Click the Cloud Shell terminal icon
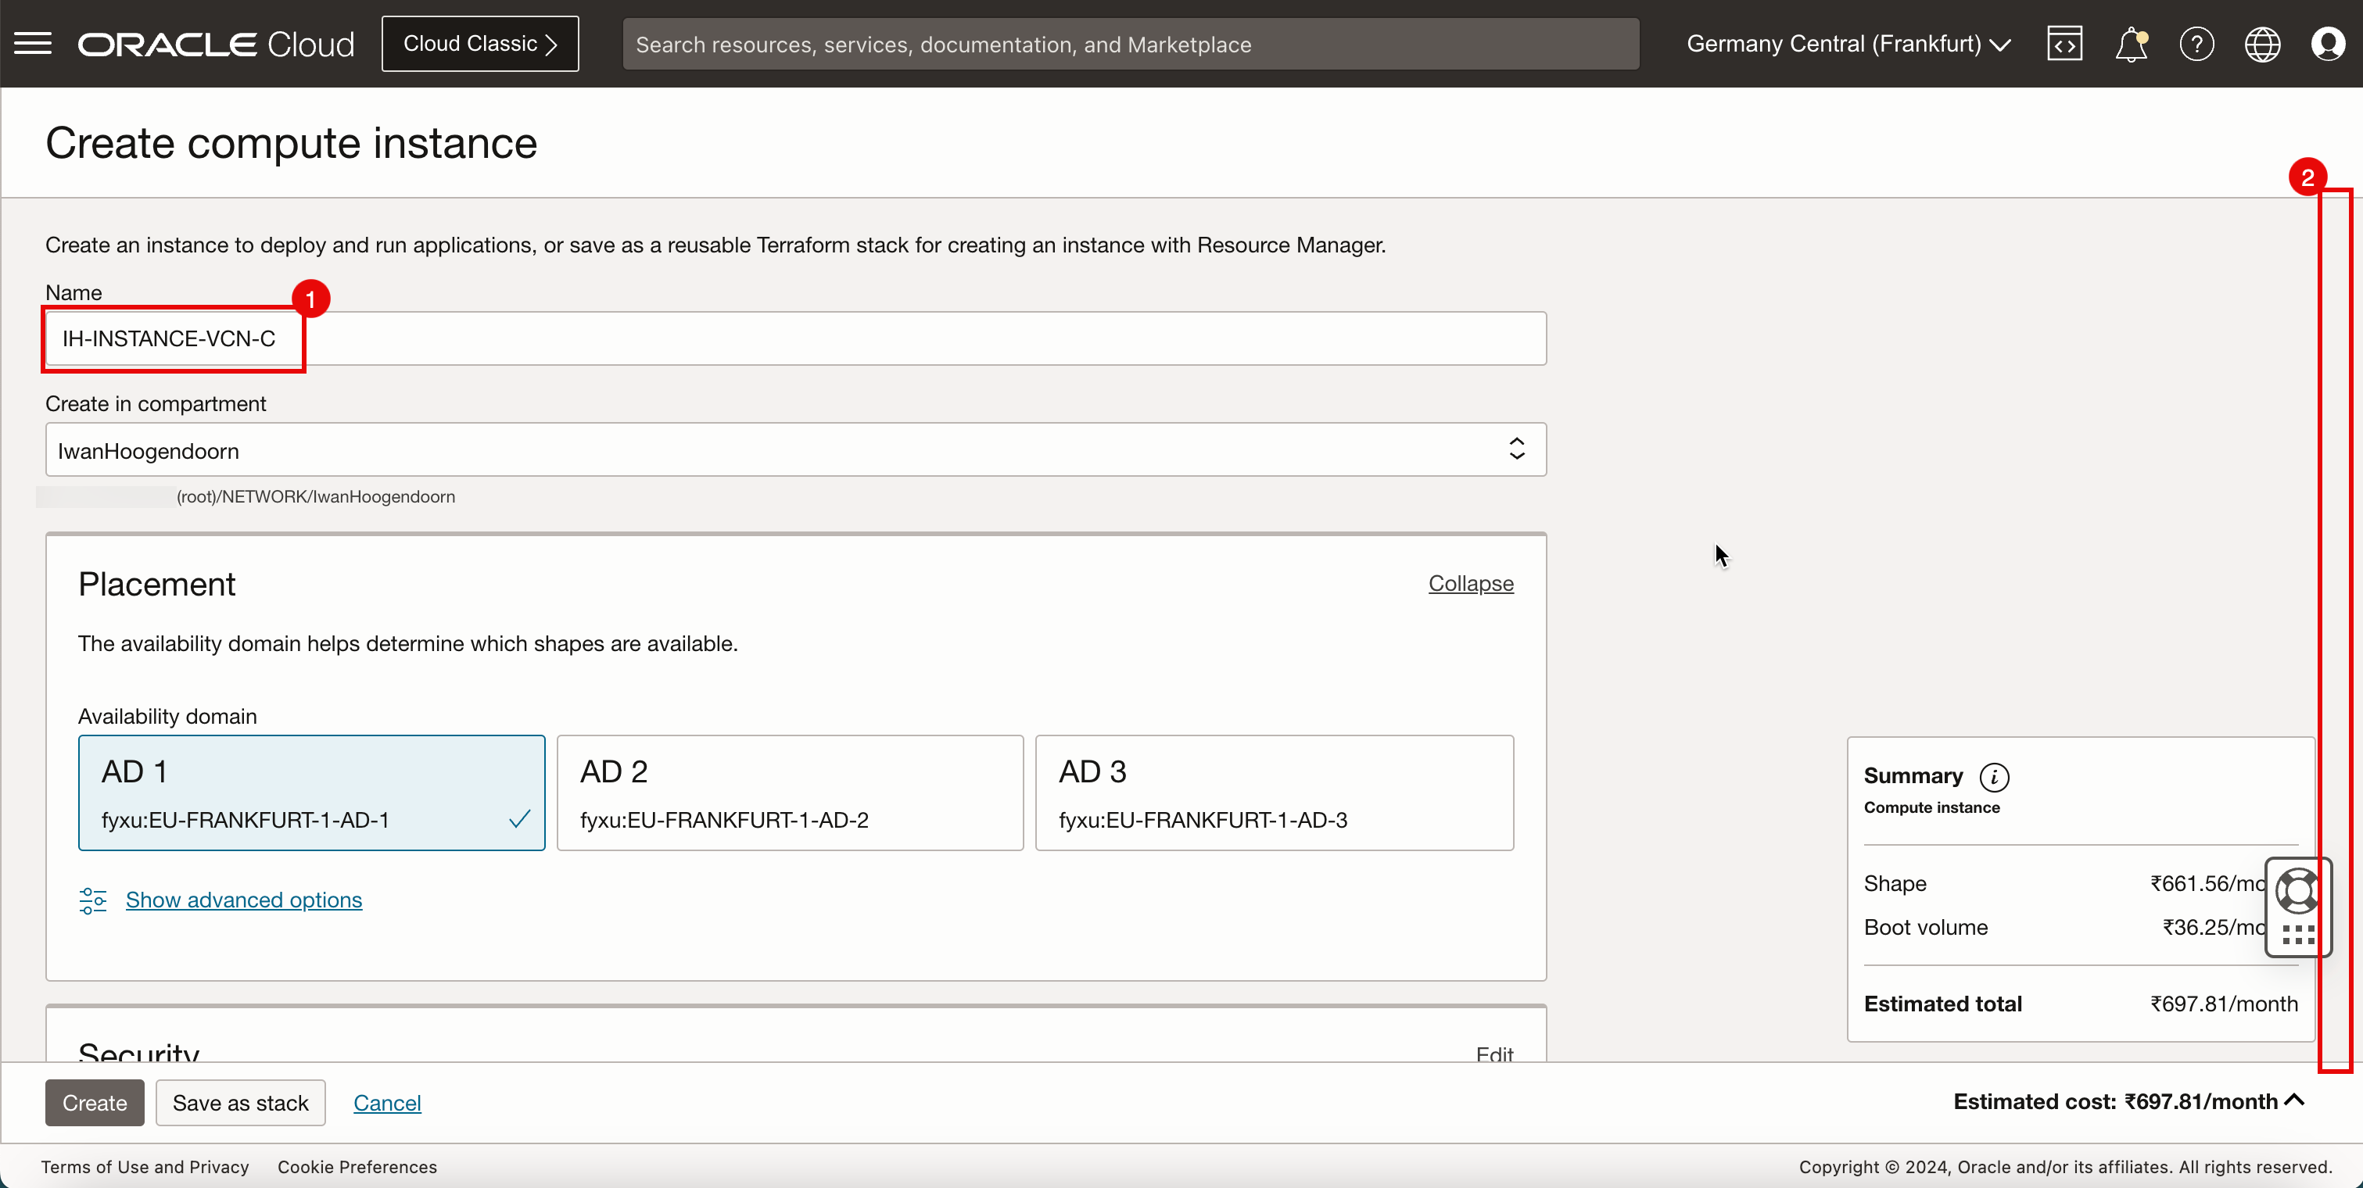 pyautogui.click(x=2064, y=44)
